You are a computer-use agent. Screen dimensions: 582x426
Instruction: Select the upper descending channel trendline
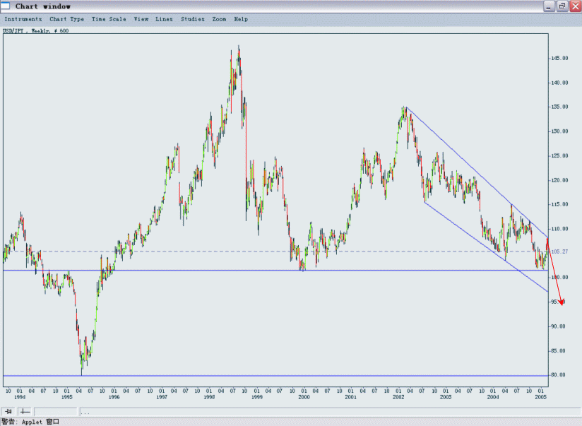pos(477,172)
